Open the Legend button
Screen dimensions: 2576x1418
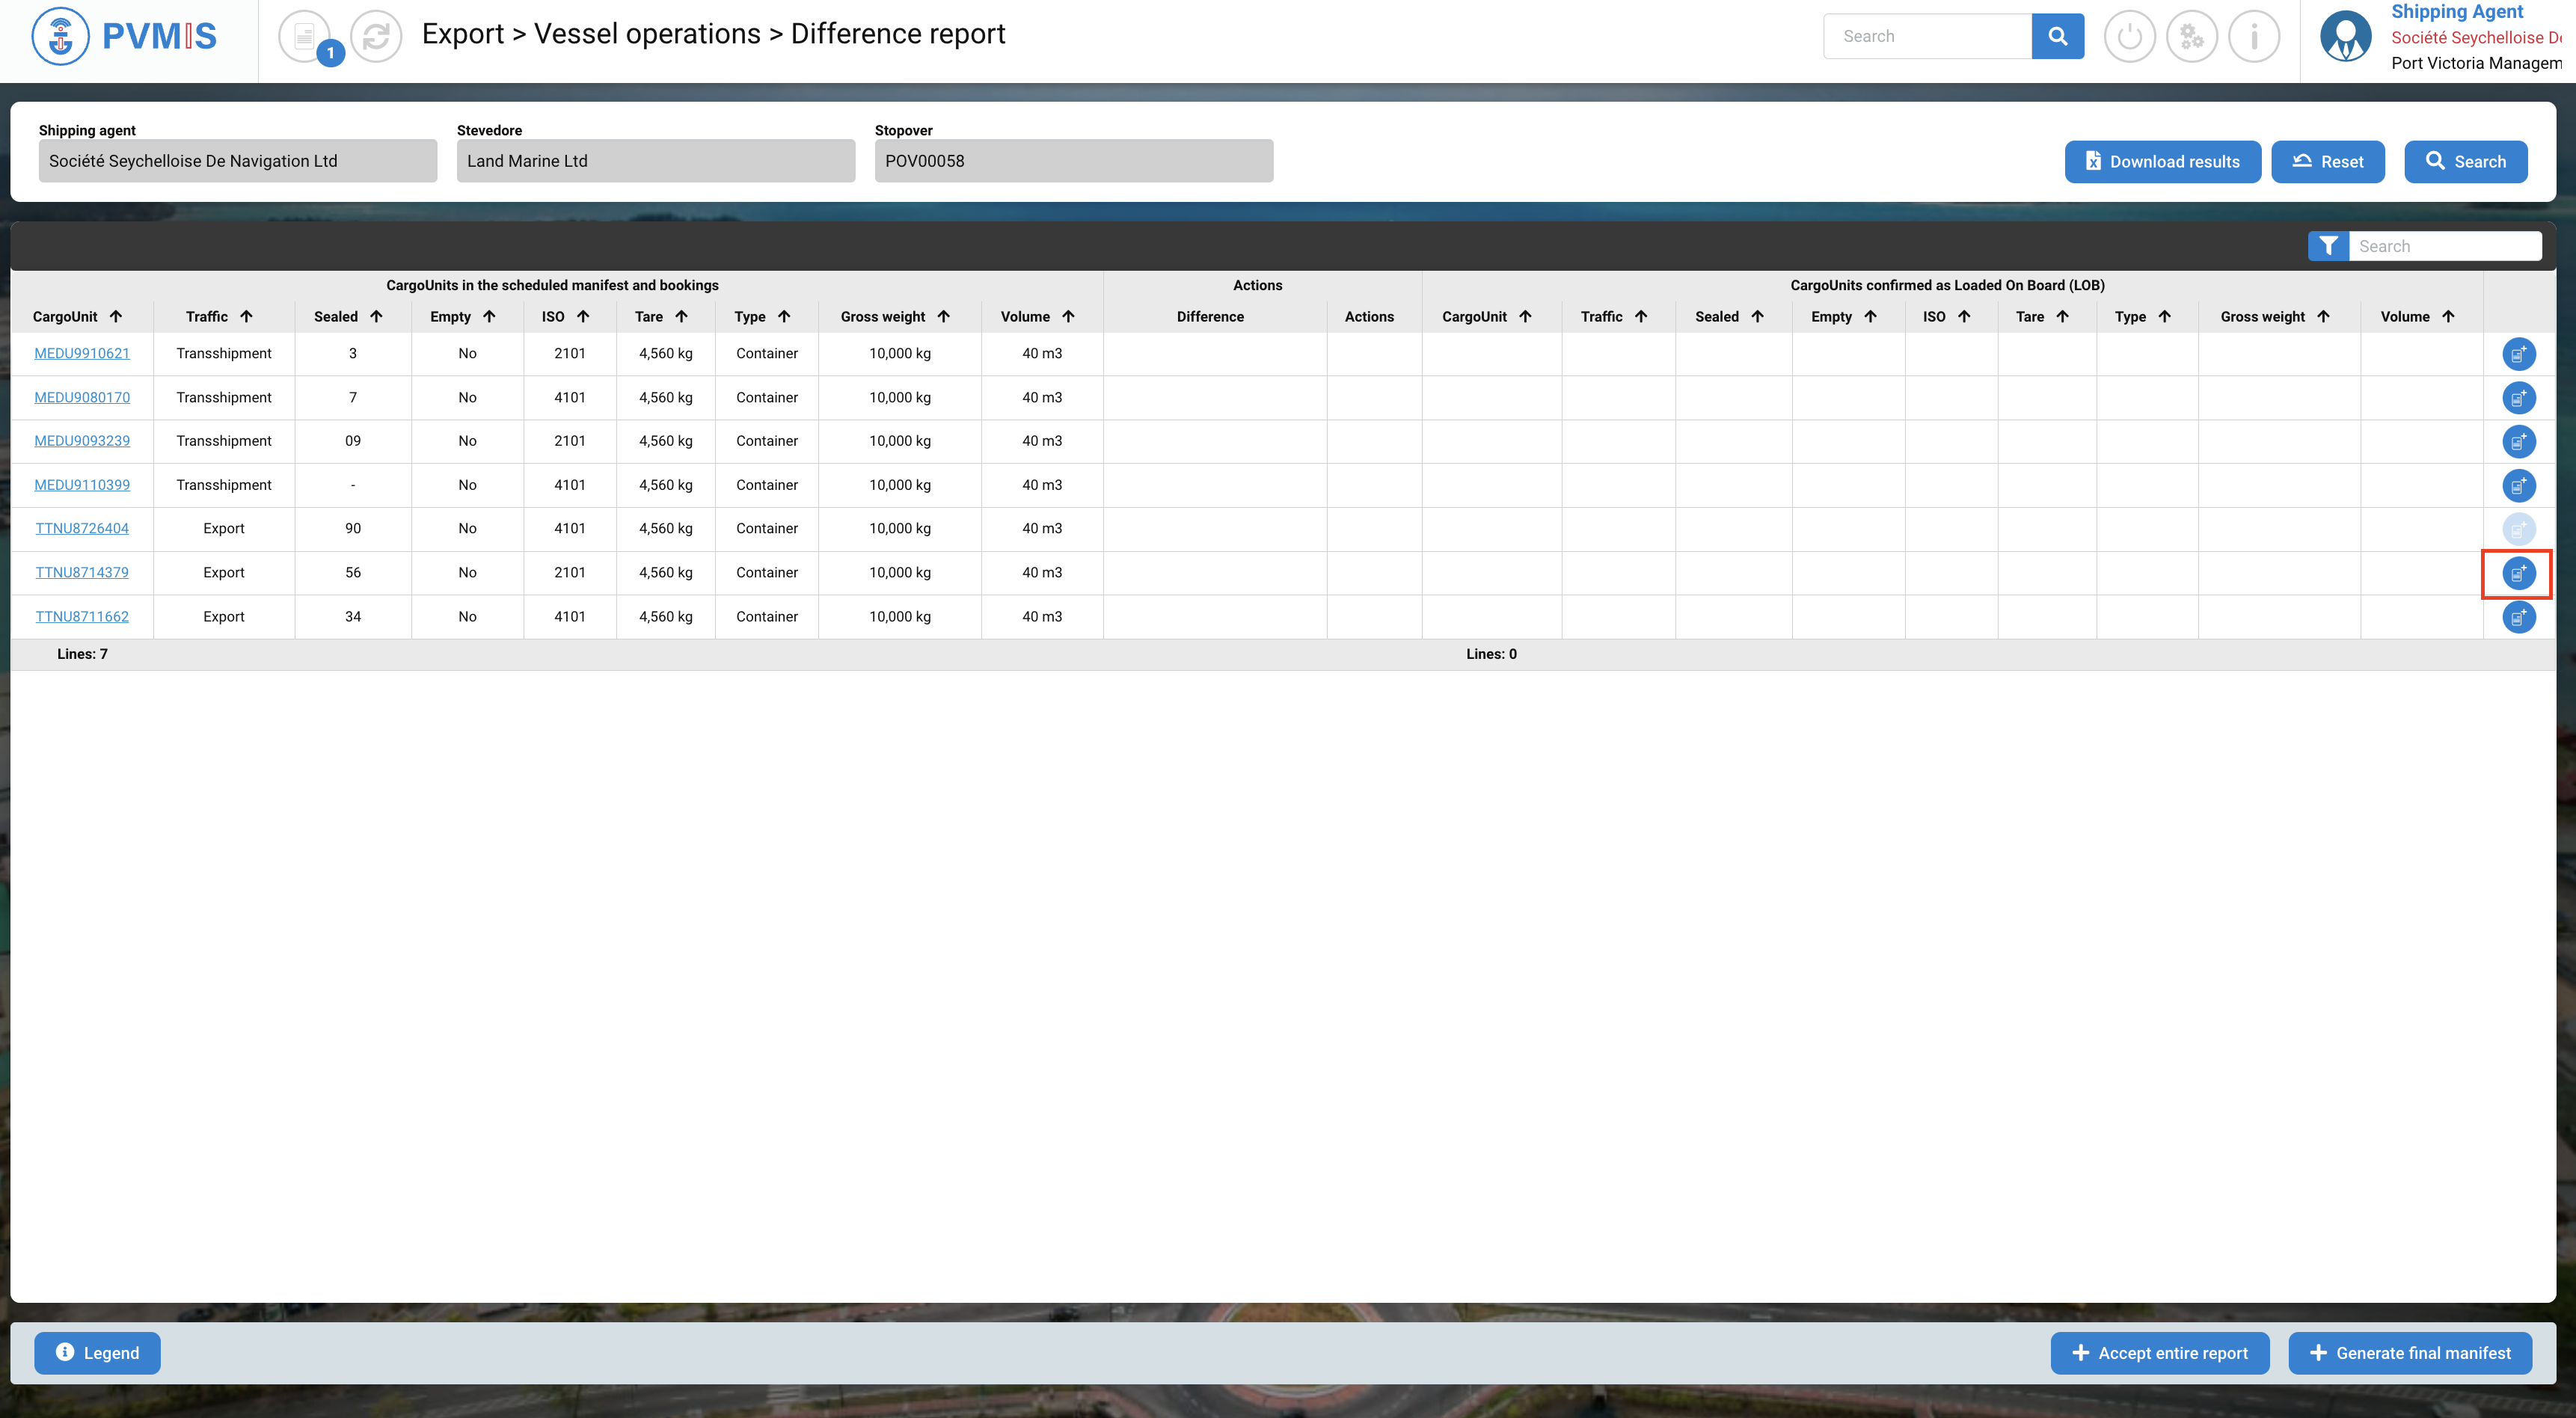(97, 1353)
